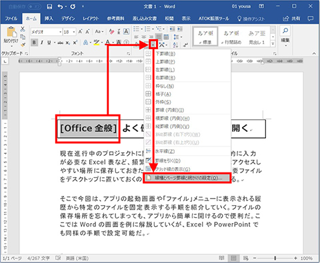Click the 見出し 1 style
Image resolution: width=320 pixels, height=263 pixels.
257,37
